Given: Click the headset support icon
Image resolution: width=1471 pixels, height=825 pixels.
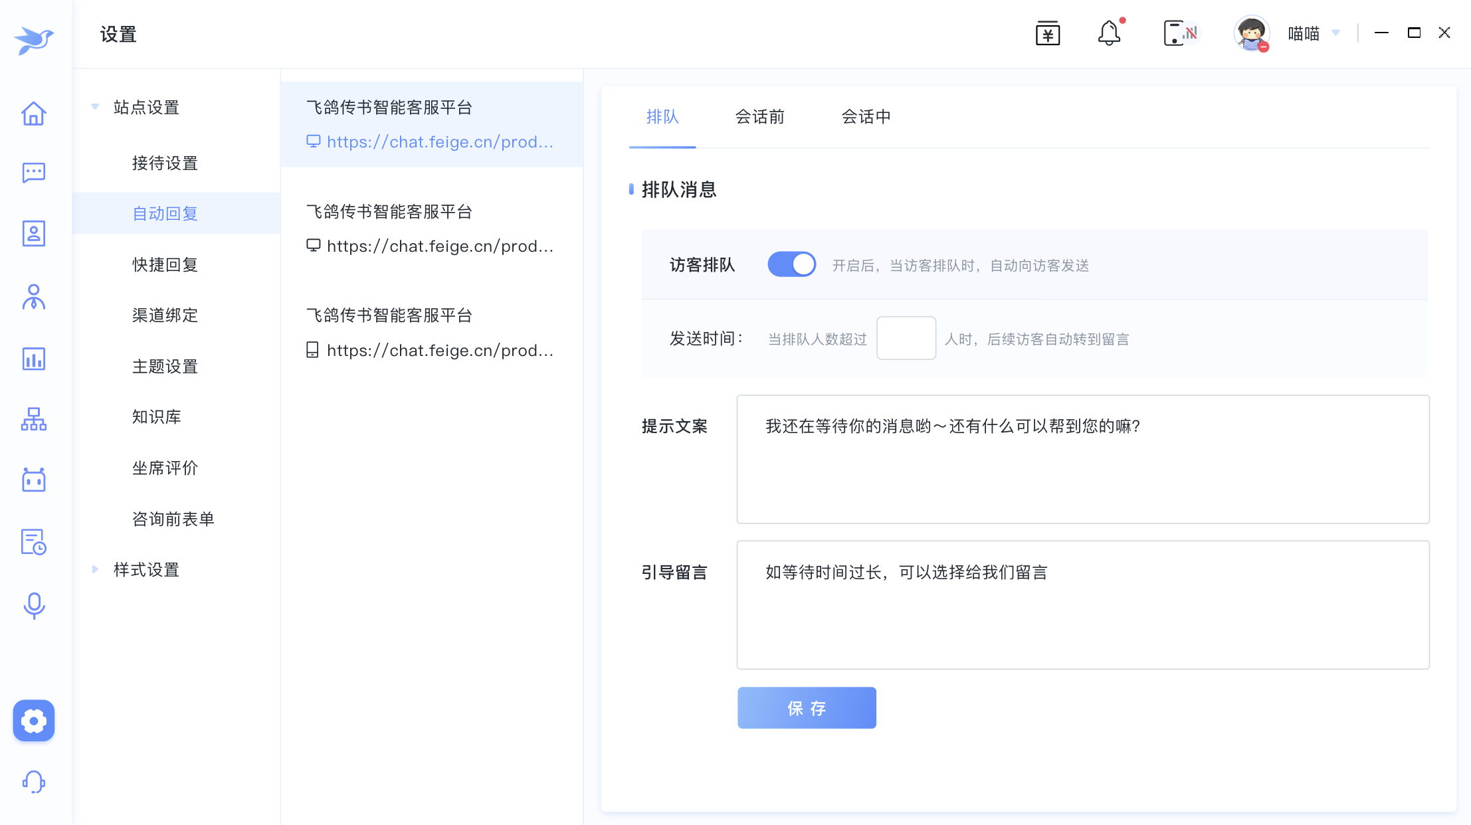Looking at the screenshot, I should (x=33, y=782).
